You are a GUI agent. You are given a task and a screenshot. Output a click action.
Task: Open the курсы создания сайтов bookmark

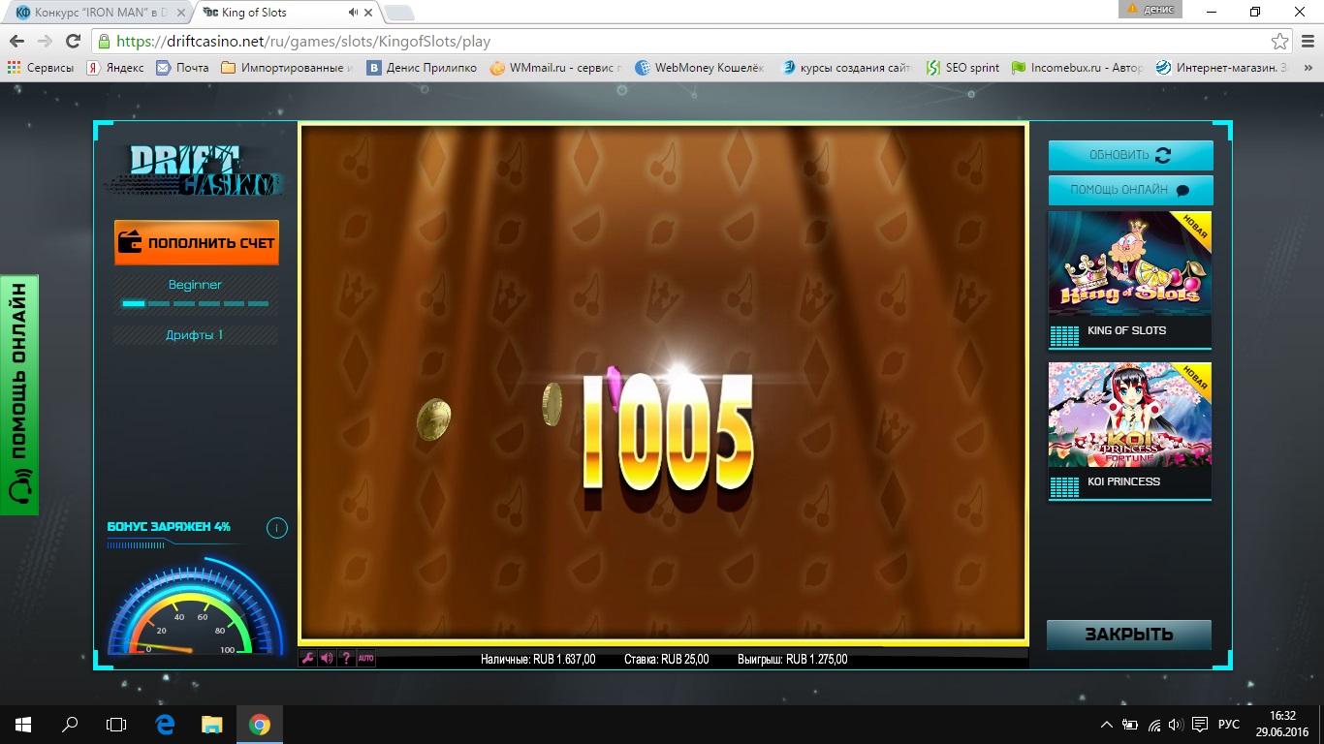pos(847,68)
